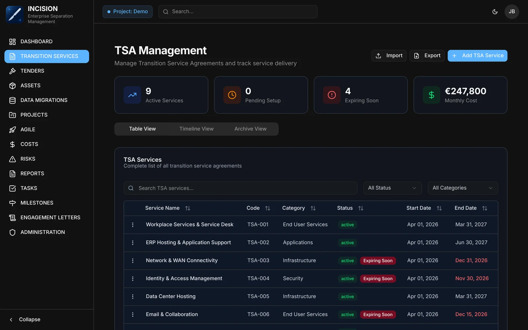Click the Agile rocket icon

coord(13,130)
